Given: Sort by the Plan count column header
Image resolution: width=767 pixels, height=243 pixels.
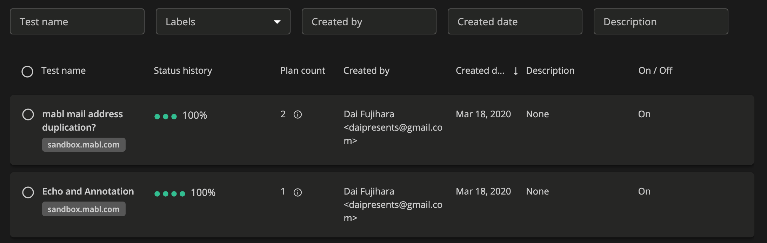Looking at the screenshot, I should coord(302,71).
